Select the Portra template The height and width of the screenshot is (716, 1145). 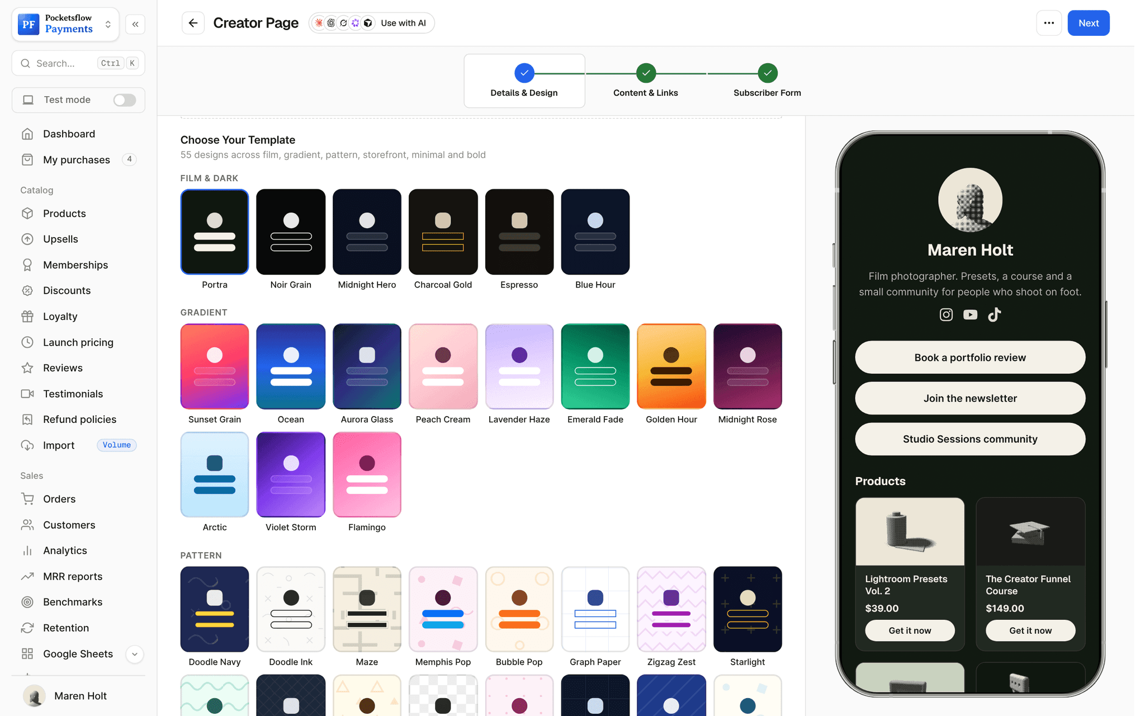pos(215,232)
